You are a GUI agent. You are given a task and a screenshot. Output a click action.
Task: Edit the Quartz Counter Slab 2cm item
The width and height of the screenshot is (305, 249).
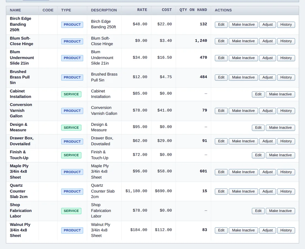click(221, 192)
